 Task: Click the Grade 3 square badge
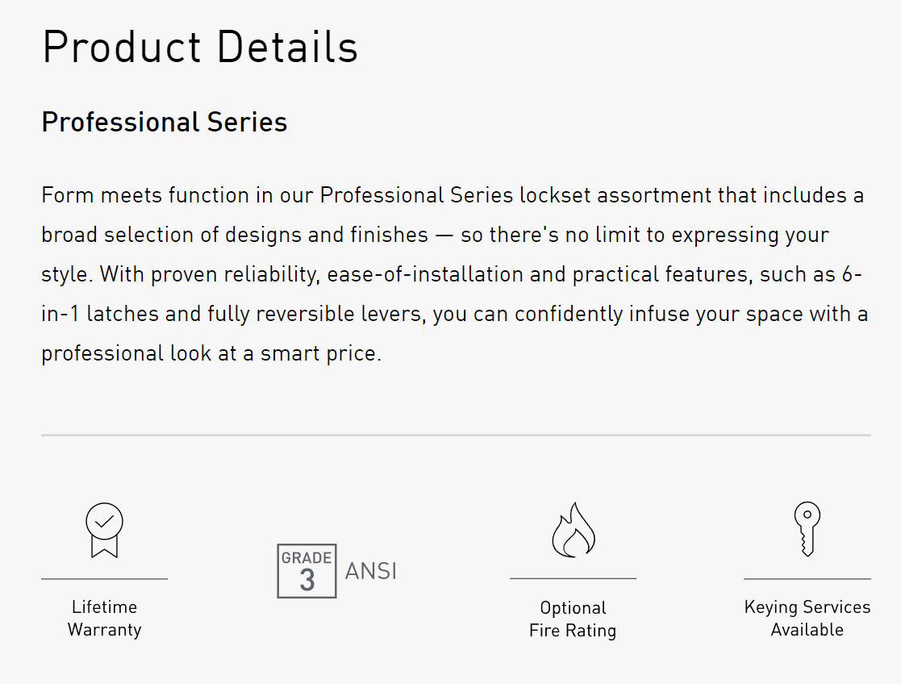307,570
